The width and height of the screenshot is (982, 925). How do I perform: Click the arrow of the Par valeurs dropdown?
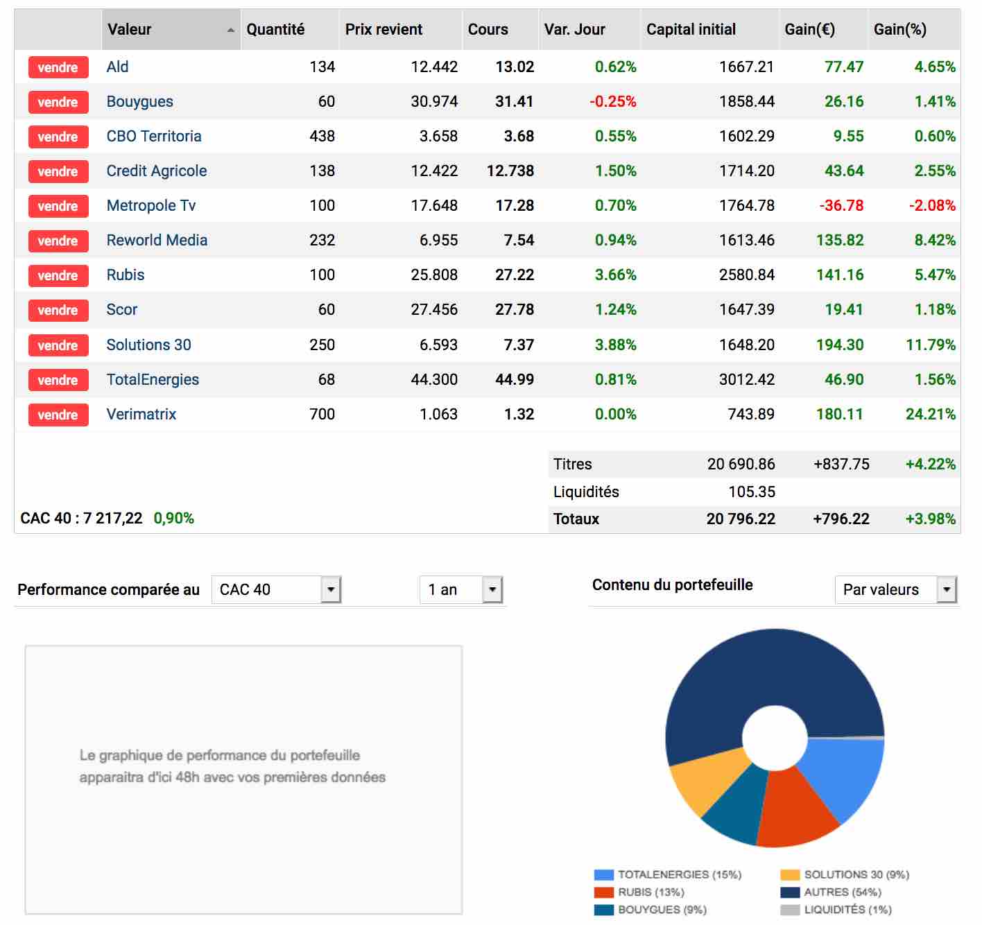[x=947, y=589]
